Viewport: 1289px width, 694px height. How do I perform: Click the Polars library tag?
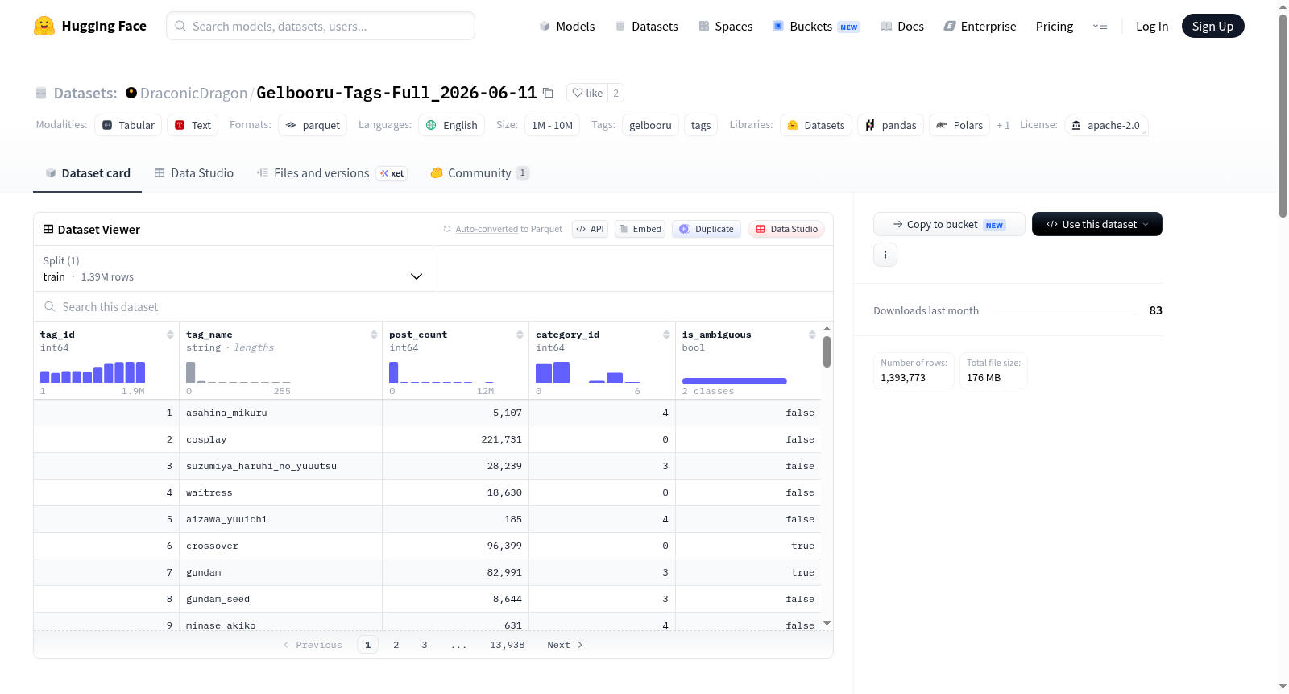[959, 125]
